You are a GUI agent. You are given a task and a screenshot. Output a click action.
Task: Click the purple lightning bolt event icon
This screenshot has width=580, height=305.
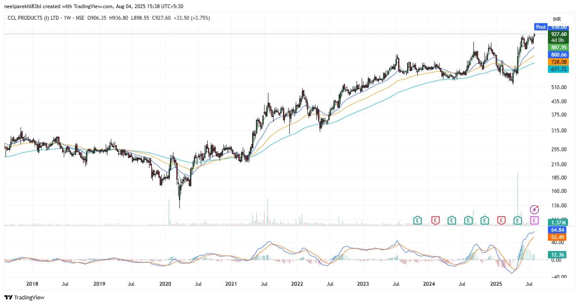[534, 209]
